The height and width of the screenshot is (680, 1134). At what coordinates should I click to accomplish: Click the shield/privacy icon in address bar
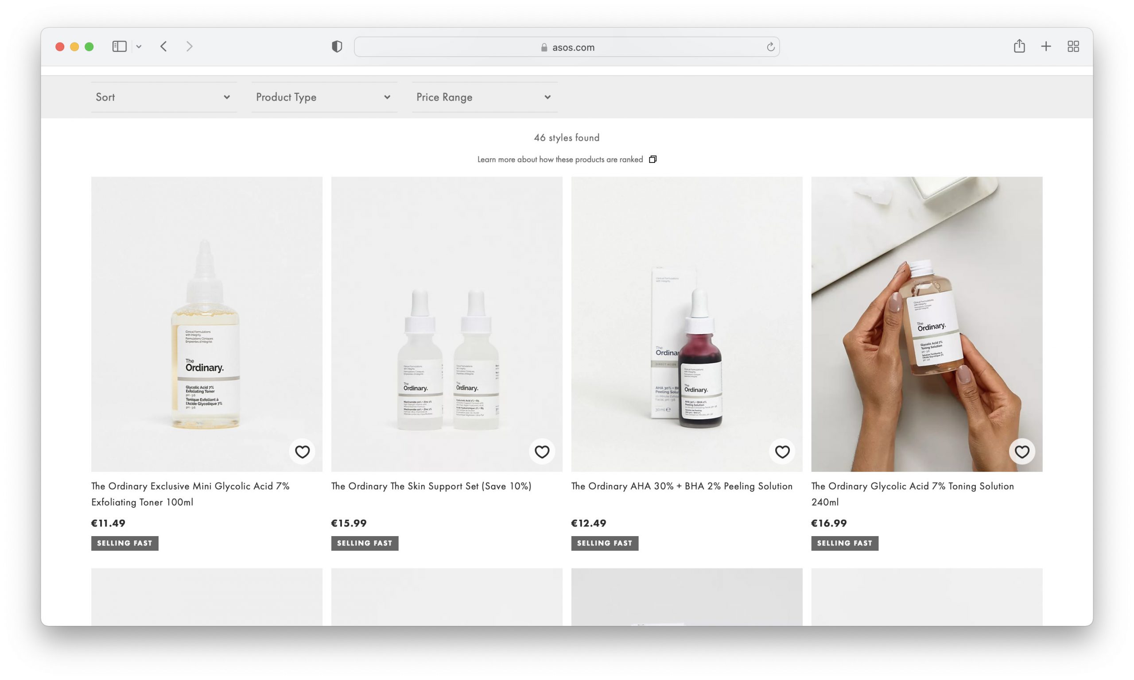[x=336, y=46]
